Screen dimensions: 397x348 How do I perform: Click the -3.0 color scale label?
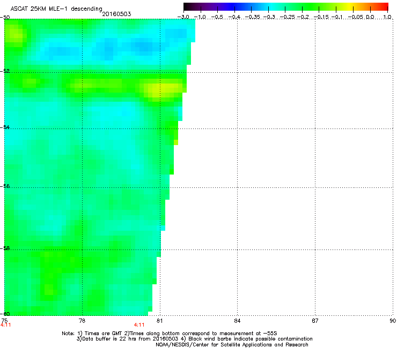click(183, 17)
